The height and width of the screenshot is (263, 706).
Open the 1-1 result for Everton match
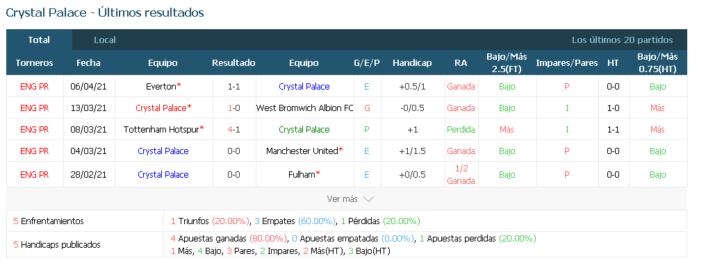tap(233, 86)
